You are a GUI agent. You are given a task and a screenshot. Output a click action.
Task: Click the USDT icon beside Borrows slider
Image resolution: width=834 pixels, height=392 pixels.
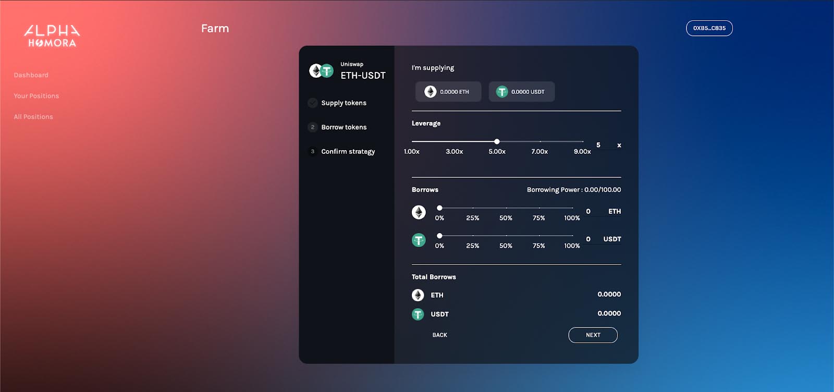(419, 240)
